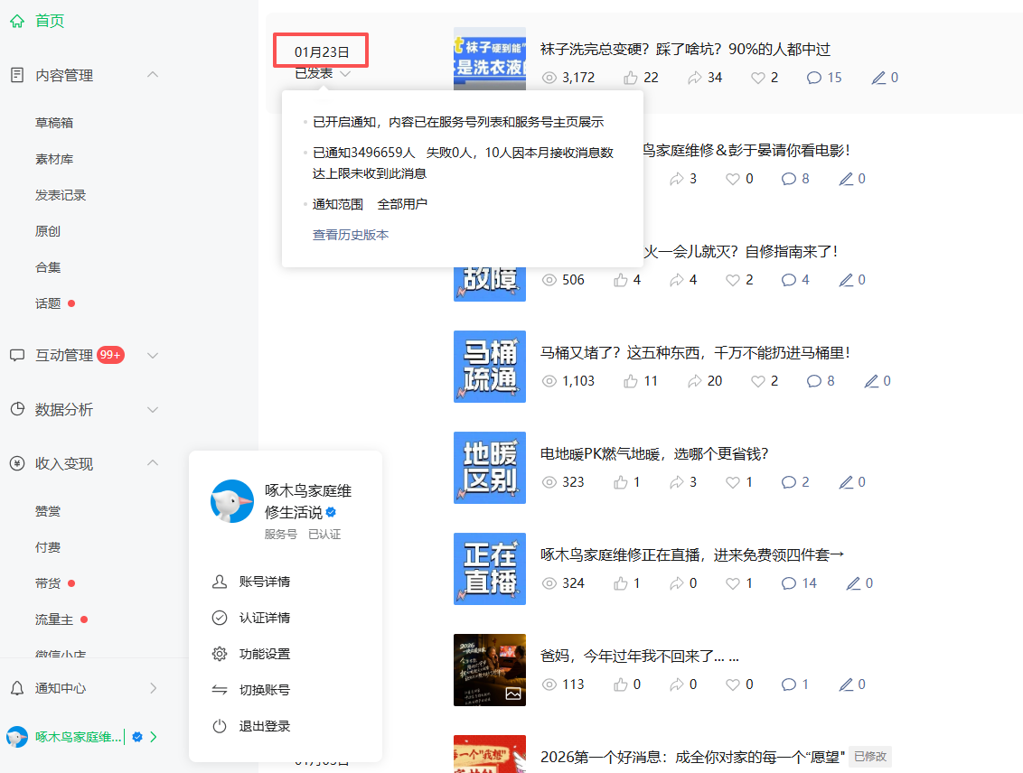1023x773 pixels.
Task: Open 草稿箱 in the sidebar
Action: 54,123
